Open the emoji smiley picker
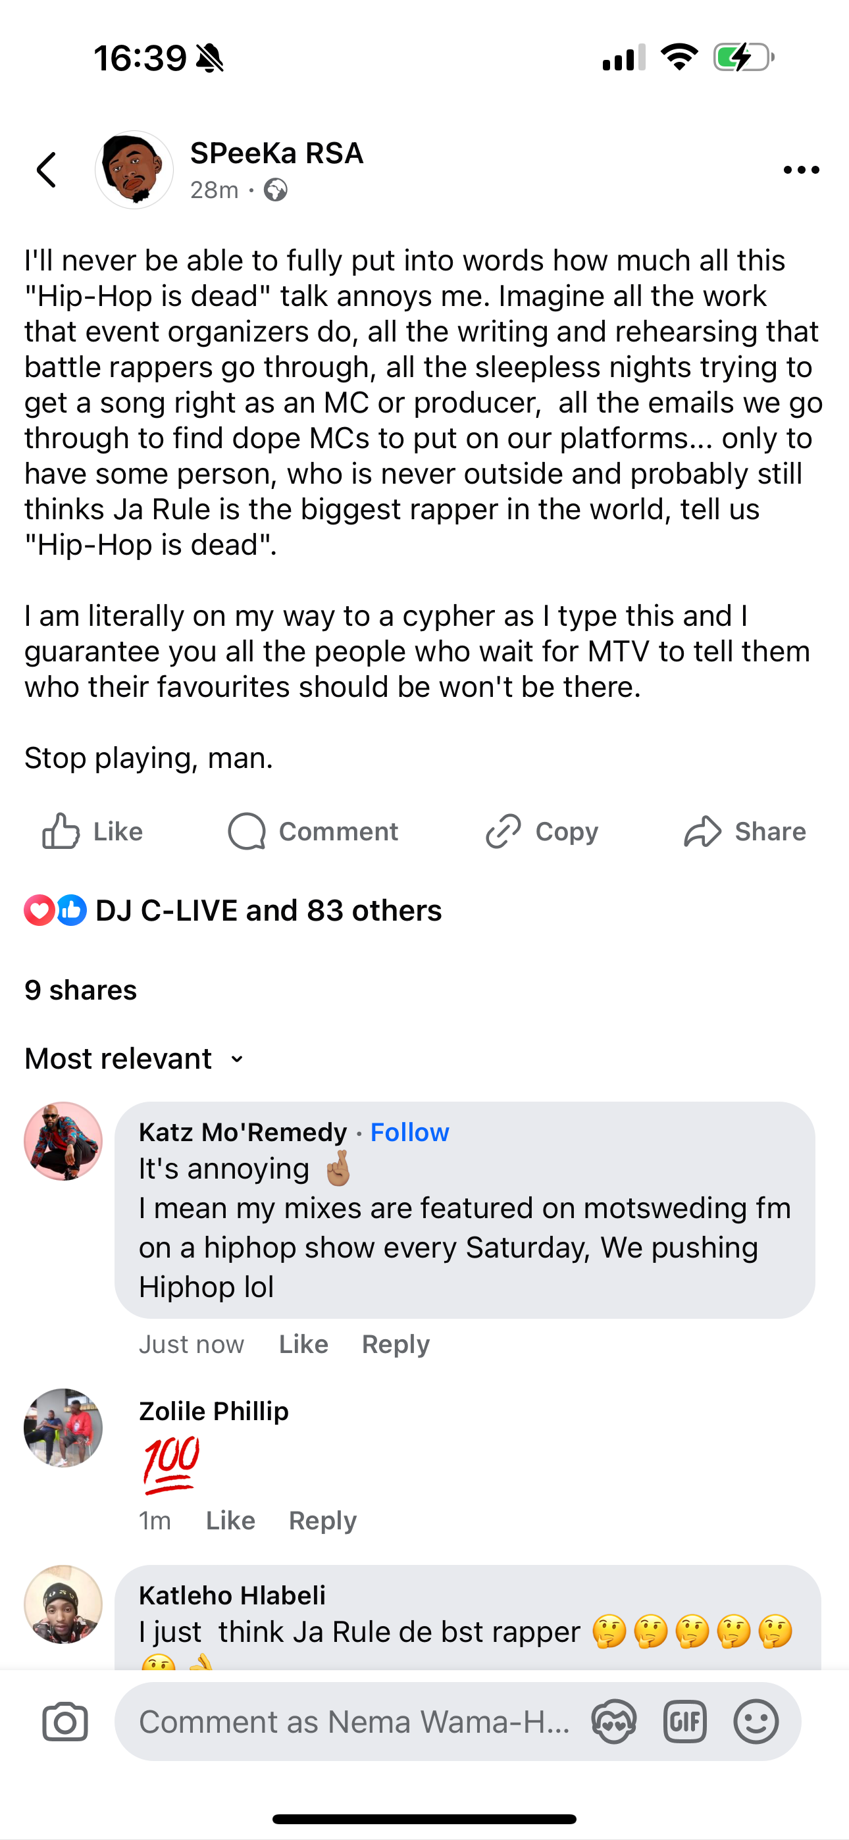 click(x=756, y=1722)
